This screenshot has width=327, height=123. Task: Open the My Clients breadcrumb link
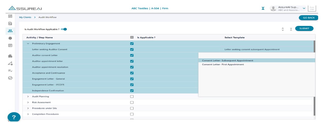[25, 17]
